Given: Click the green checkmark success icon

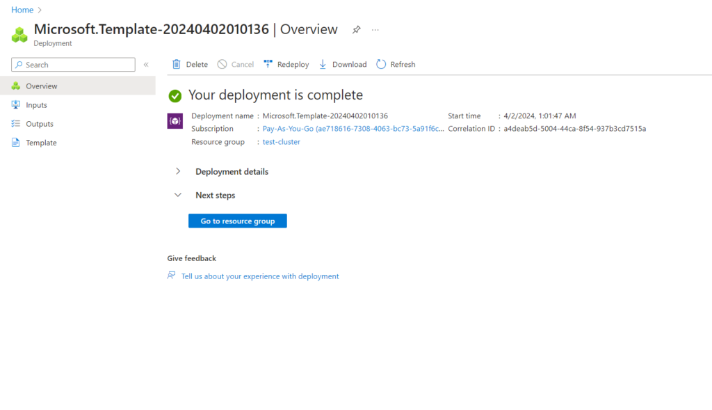Looking at the screenshot, I should (x=175, y=95).
